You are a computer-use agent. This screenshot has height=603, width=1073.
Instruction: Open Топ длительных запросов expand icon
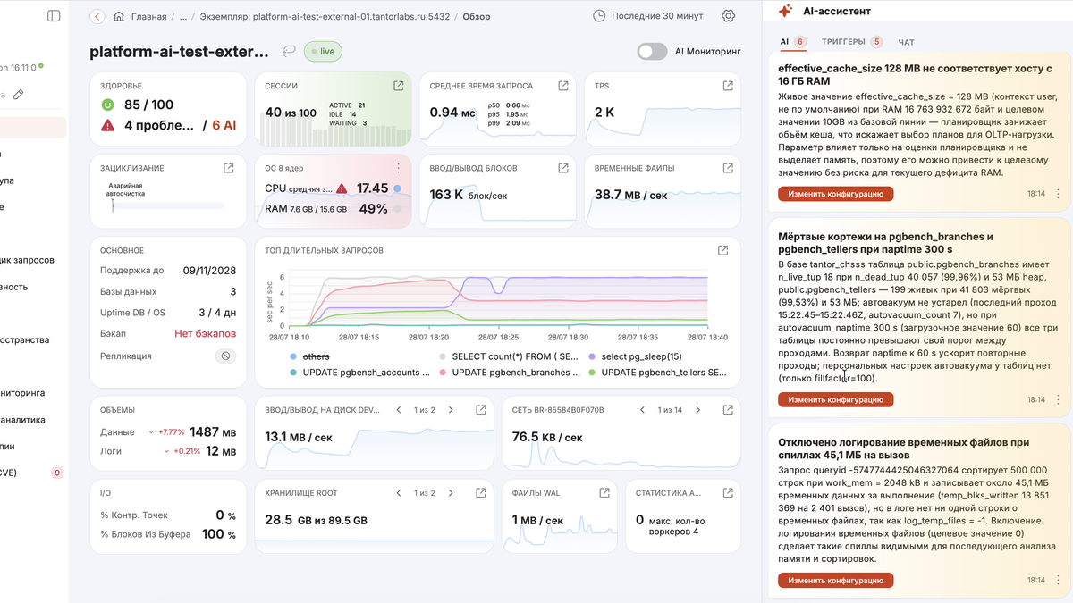pos(723,251)
